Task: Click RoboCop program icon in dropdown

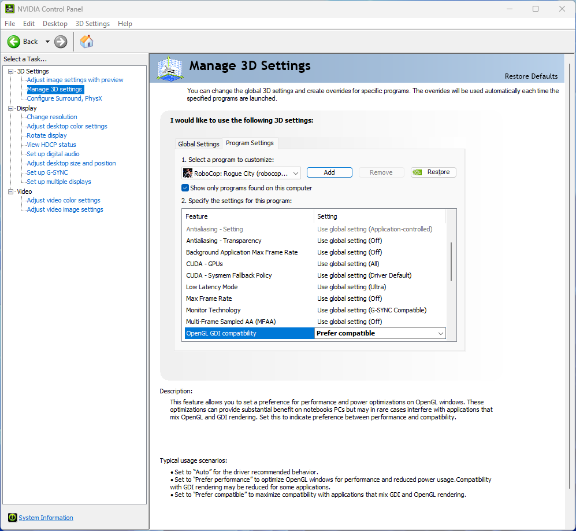Action: pos(188,173)
